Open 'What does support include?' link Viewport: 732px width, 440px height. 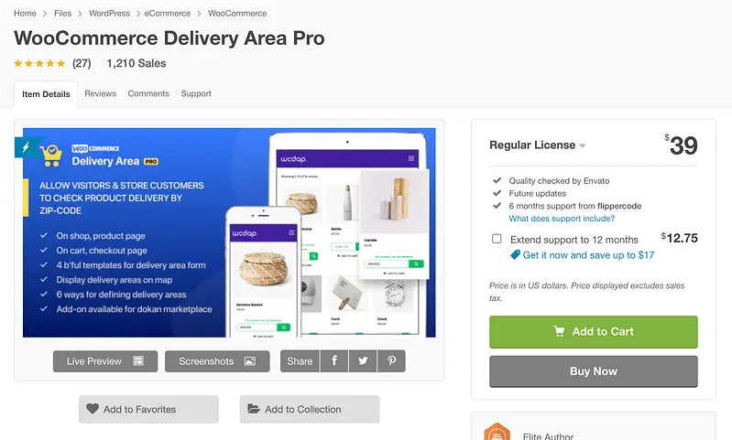(562, 219)
